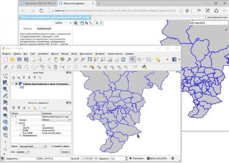Screen dimensions: 229x163
Task: Click the Справка button in identify panel
Action: [x=65, y=152]
